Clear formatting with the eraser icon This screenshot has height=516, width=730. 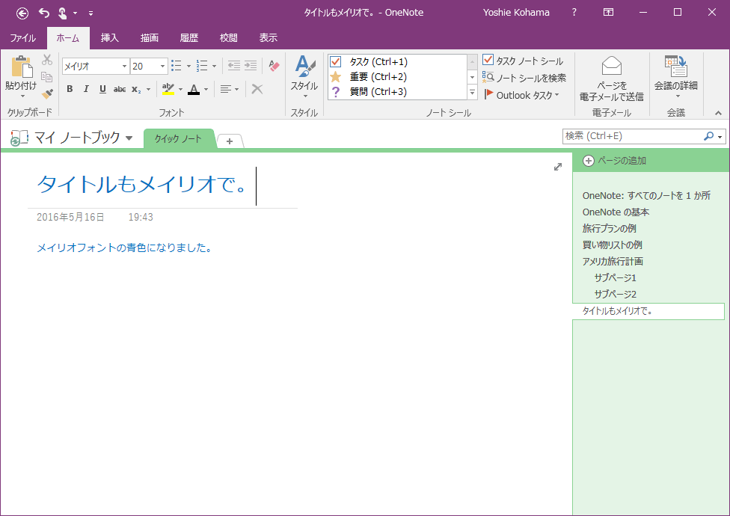coord(274,66)
